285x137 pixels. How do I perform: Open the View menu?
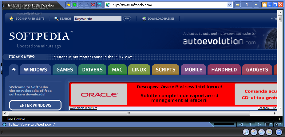coord(25,5)
